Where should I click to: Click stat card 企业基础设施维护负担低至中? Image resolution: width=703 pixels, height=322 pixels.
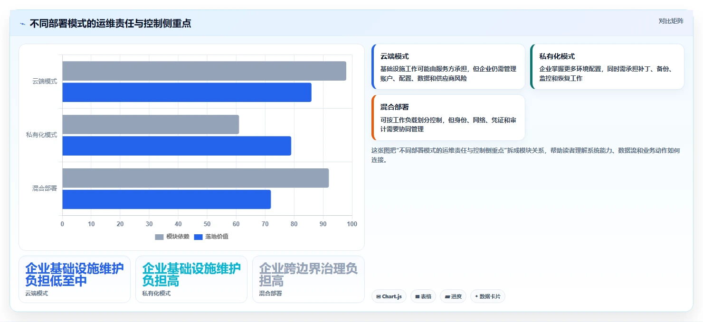[75, 279]
